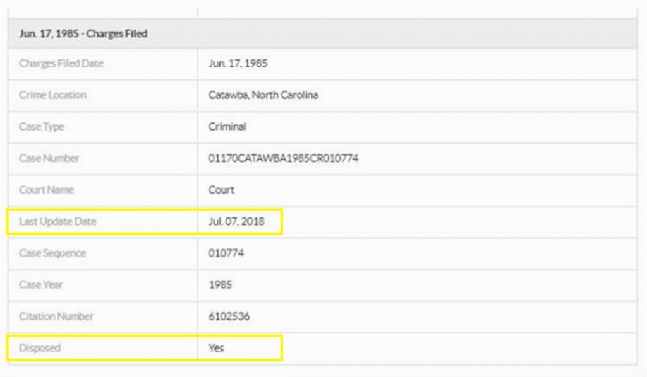Click citation number 6102536

click(x=229, y=316)
